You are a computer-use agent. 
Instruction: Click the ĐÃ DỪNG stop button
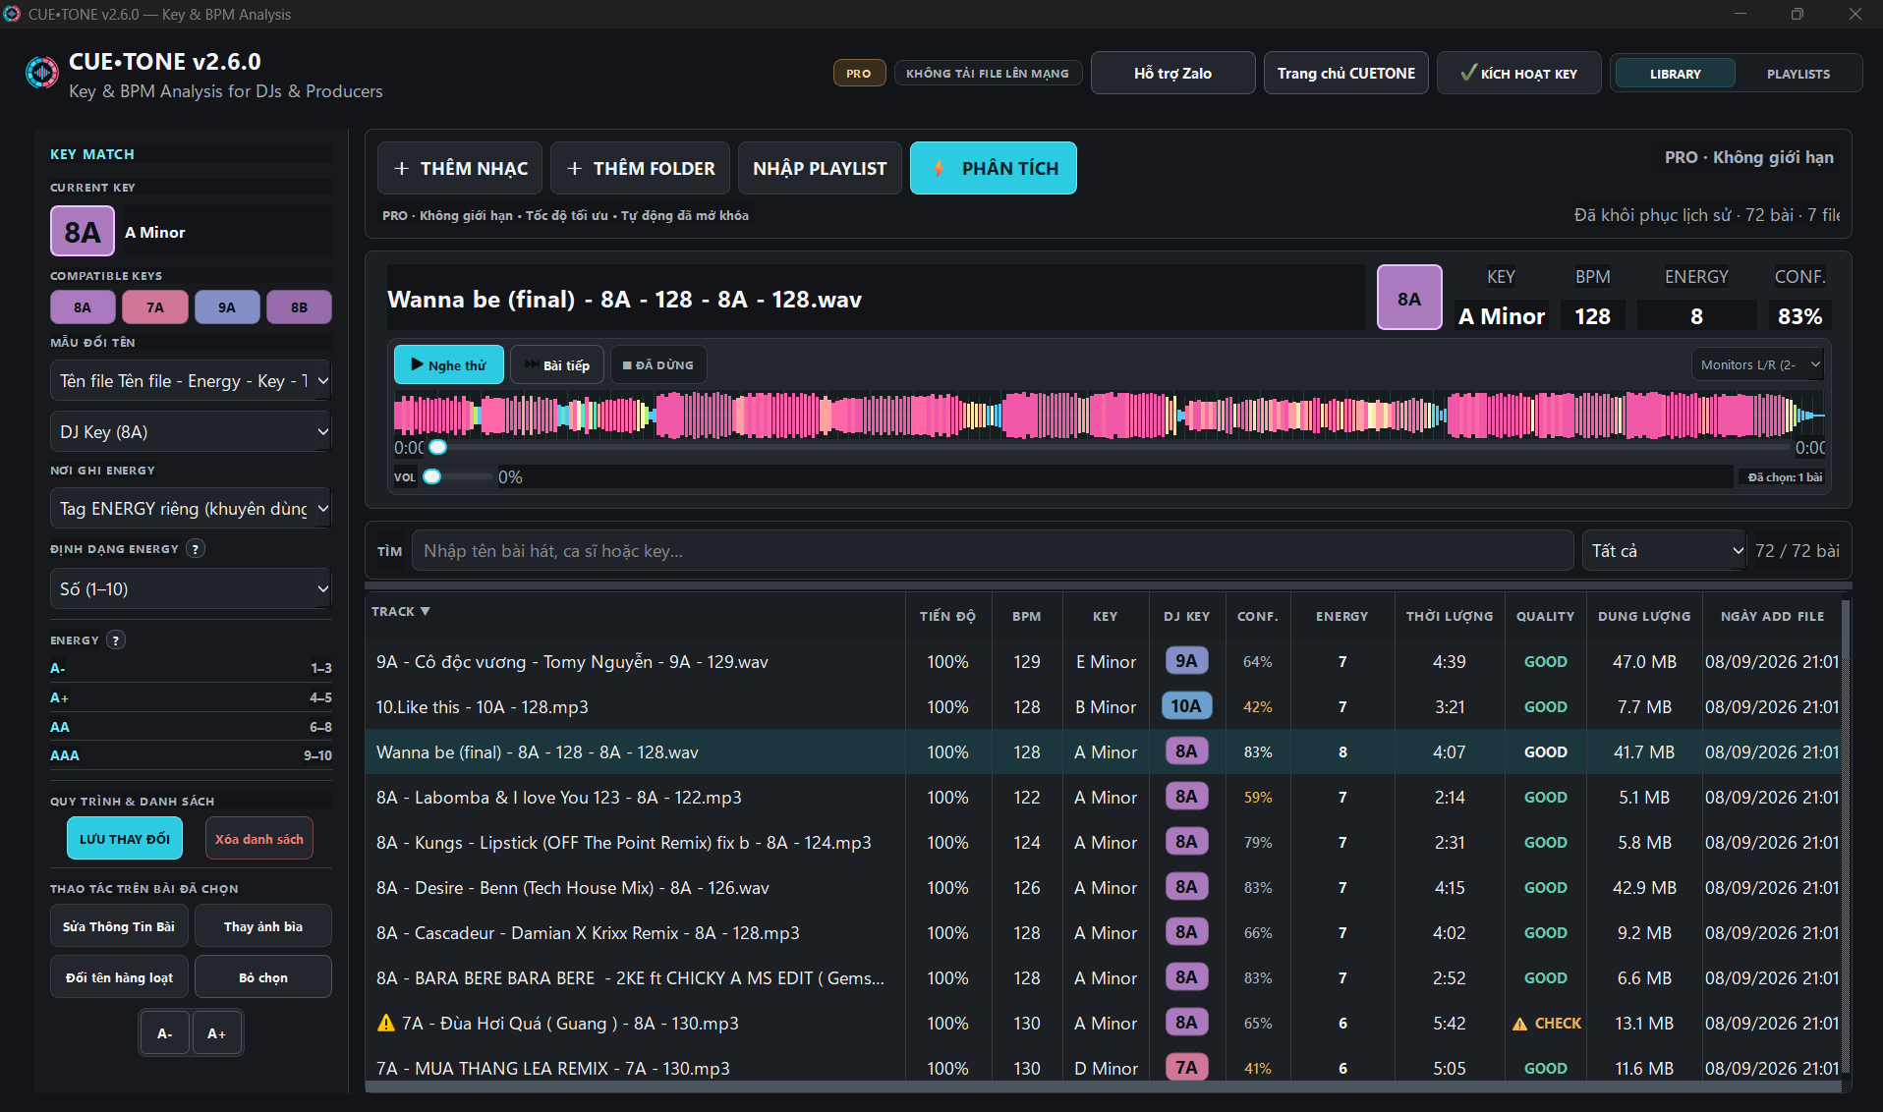click(658, 364)
